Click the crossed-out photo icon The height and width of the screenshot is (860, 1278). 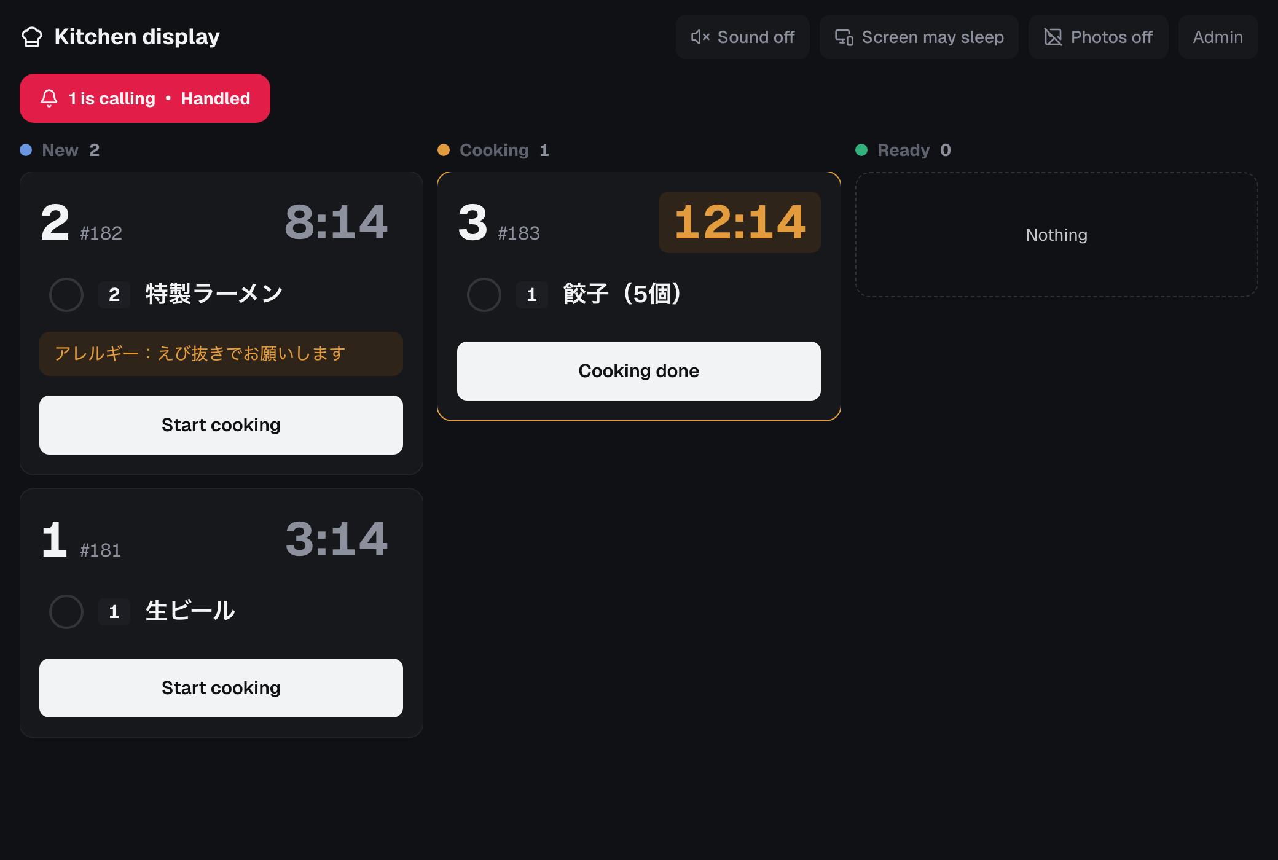pos(1053,37)
